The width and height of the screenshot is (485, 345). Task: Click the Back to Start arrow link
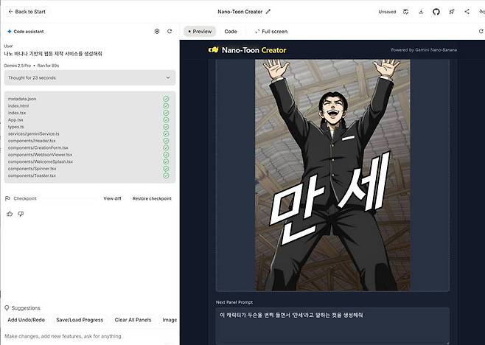click(27, 12)
